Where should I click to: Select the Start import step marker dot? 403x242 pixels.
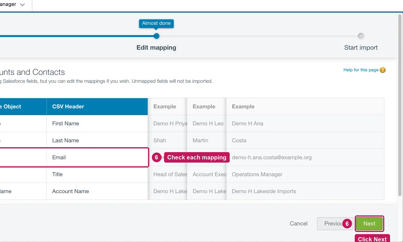(361, 36)
